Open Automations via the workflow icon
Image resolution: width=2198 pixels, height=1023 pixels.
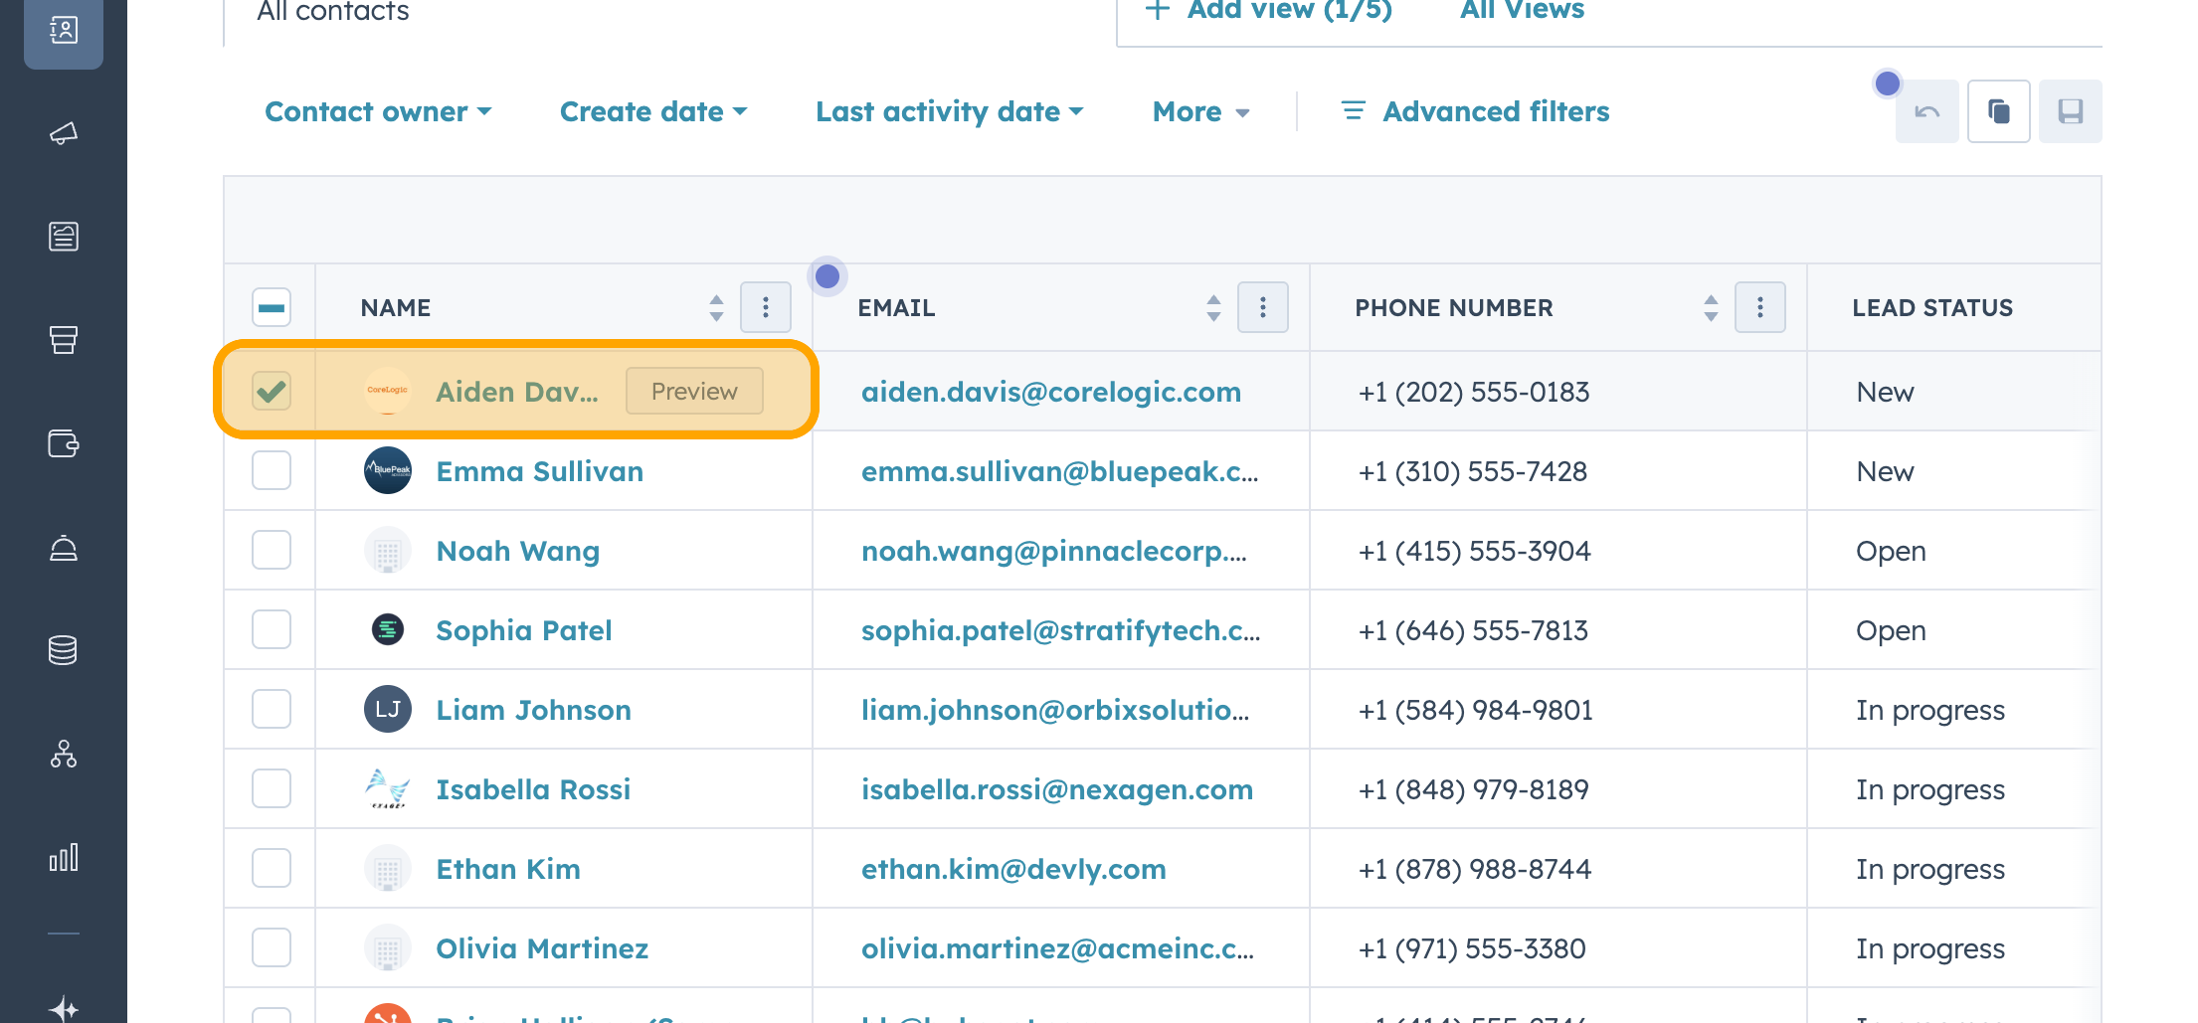(64, 755)
